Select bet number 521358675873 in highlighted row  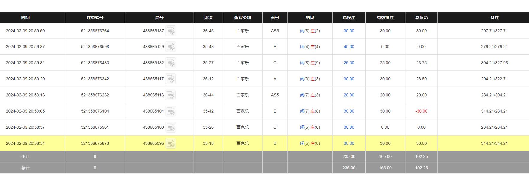click(95, 144)
